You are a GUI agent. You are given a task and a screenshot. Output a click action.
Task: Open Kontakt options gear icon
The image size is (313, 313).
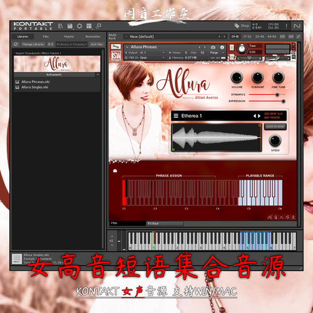80,26
